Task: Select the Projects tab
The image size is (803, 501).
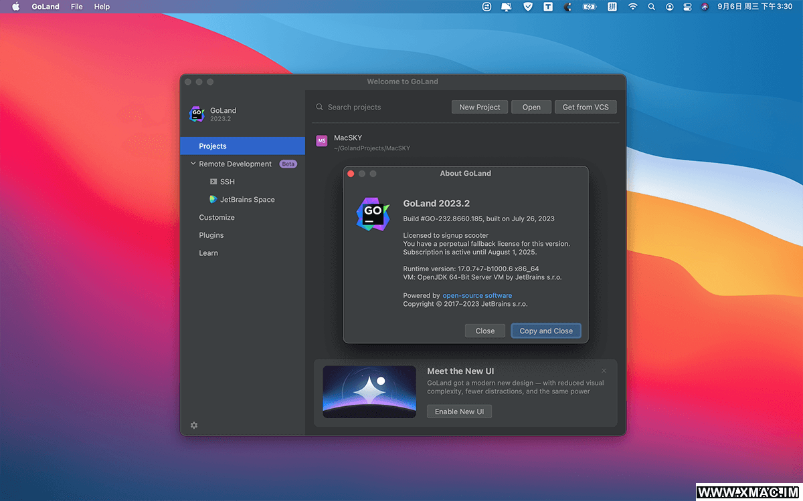Action: pos(242,146)
